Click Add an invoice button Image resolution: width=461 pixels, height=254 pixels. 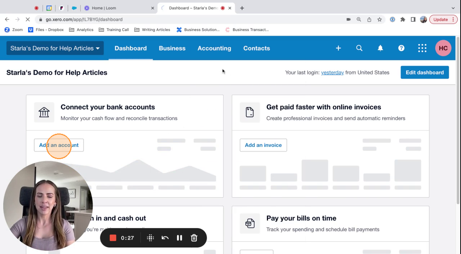[263, 145]
